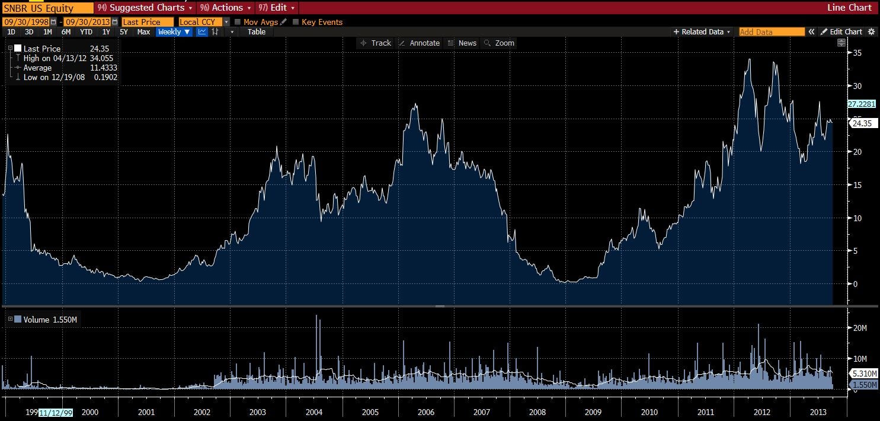Click the Zoom magnifier tool

(x=499, y=43)
